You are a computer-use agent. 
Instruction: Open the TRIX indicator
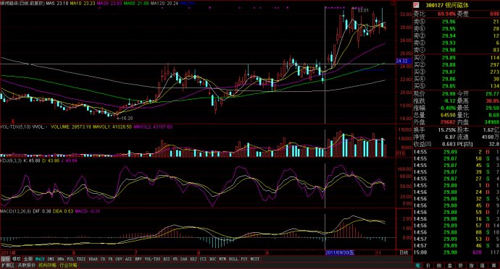pos(81,259)
